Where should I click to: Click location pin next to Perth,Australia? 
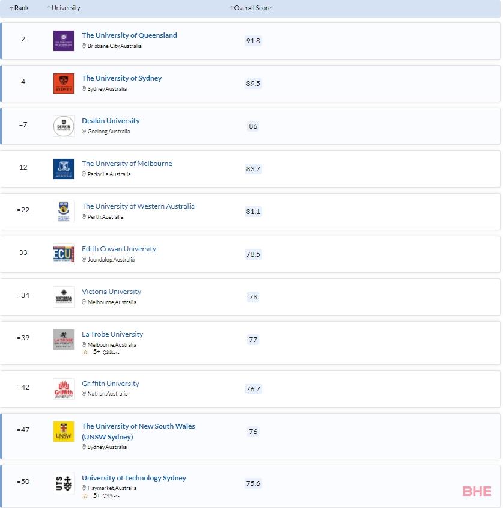point(84,217)
